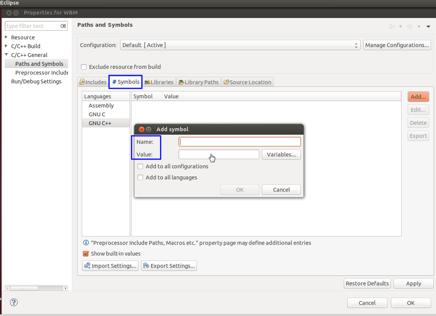
Task: Click Manage Configurations button
Action: tap(397, 45)
